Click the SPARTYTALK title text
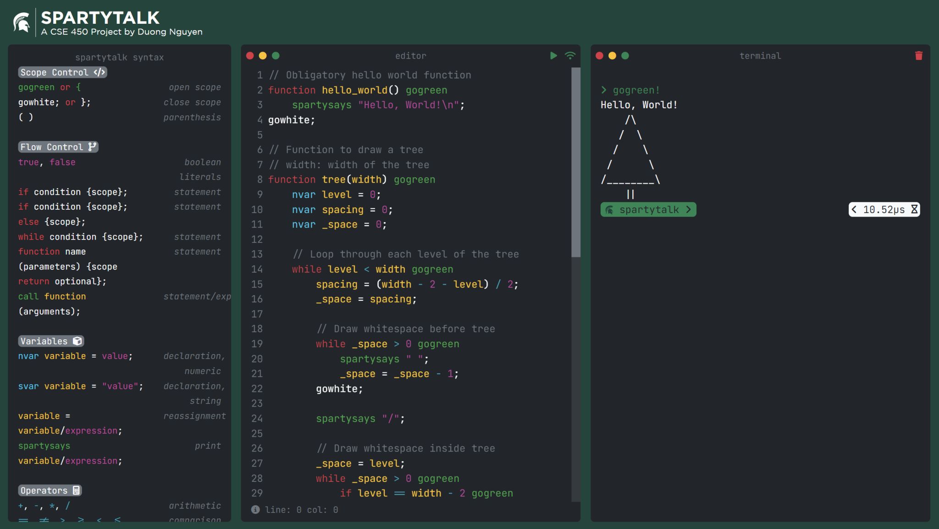The image size is (939, 529). 100,18
